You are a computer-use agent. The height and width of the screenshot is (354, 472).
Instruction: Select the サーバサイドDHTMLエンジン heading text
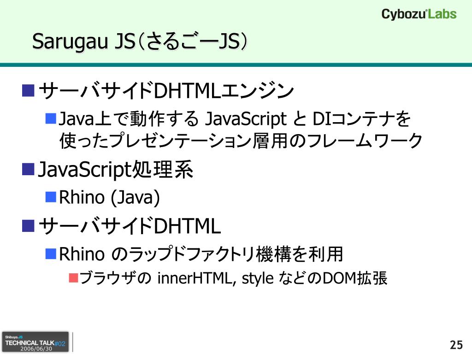(166, 90)
